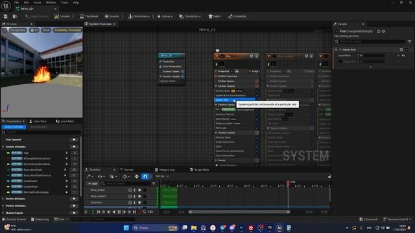Toggle timeline snapping magnet button
This screenshot has height=233, width=415.
[145, 176]
